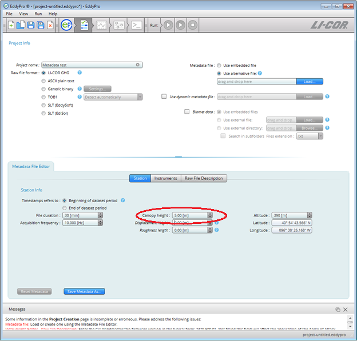Open the EddyPro welcome page icon
The height and width of the screenshot is (341, 357).
click(x=67, y=25)
